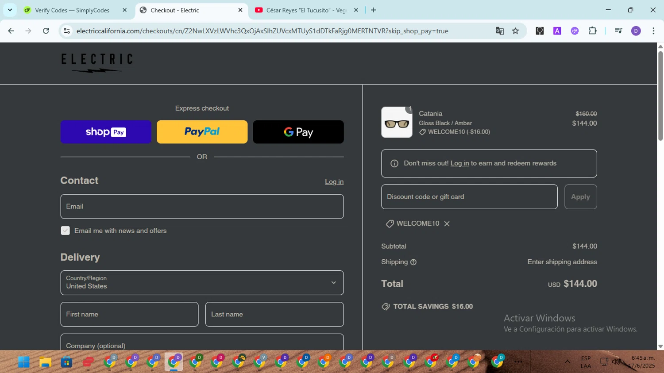
Task: Focus Discount code or gift card field
Action: (469, 197)
